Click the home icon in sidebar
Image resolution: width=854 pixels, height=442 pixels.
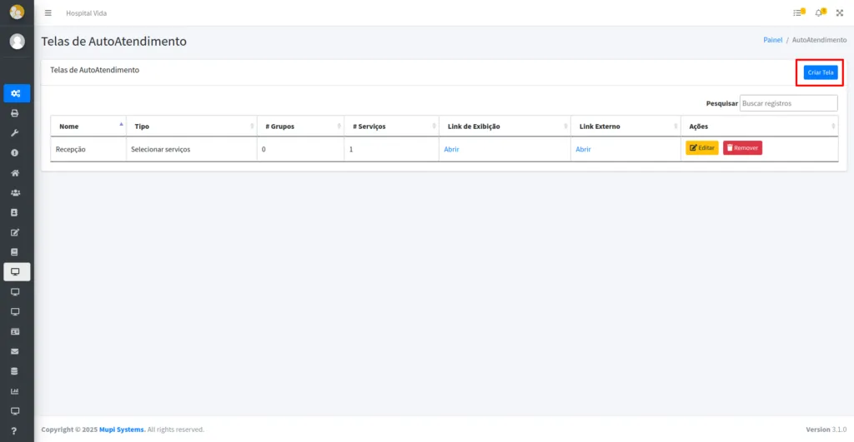click(x=15, y=173)
